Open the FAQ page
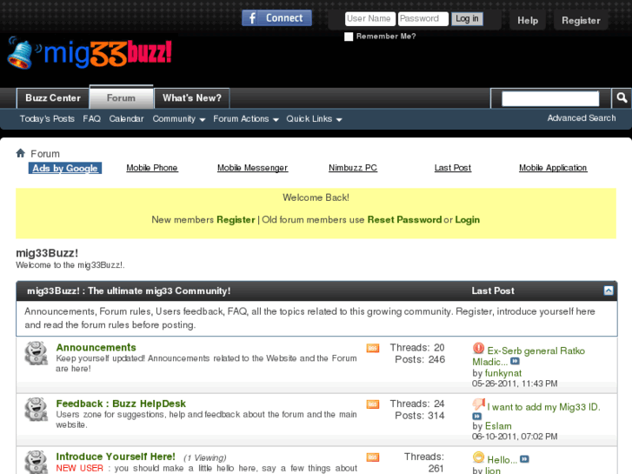Viewport: 632px width, 474px height. [x=92, y=119]
